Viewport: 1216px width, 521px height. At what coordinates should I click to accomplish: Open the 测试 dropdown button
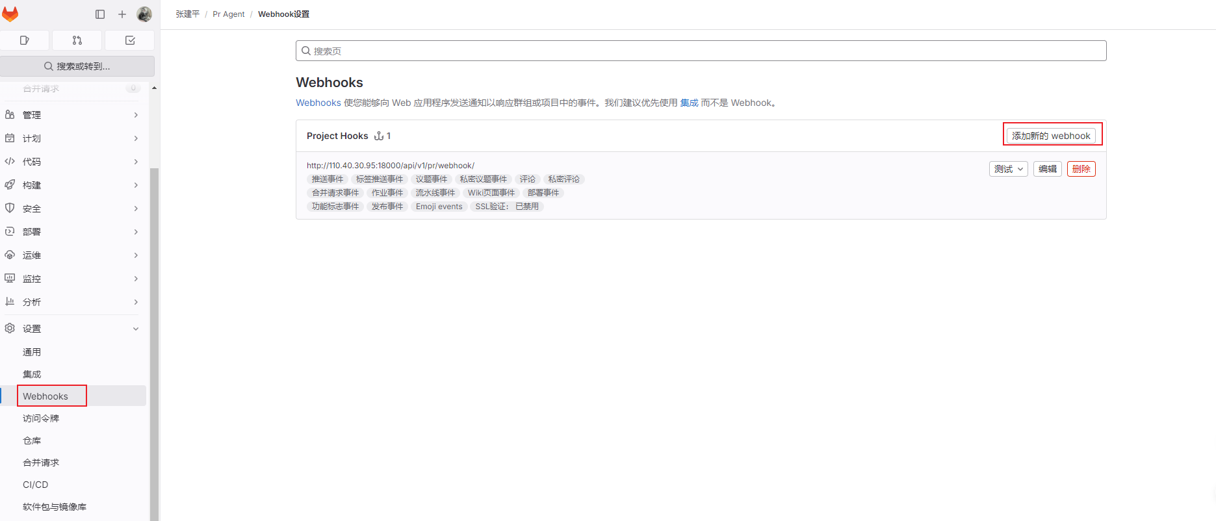click(1008, 169)
